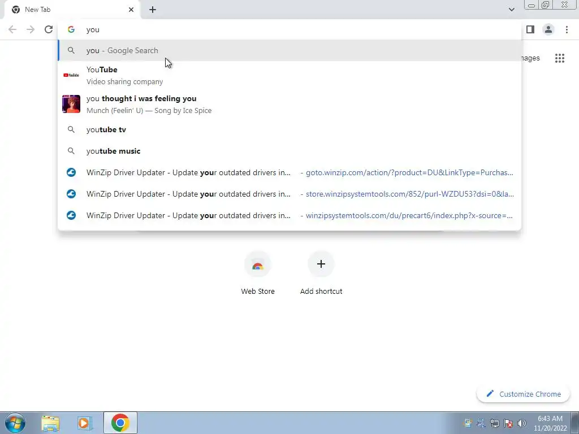Click WinZip icon on the winzipsystemtools.com/du row
This screenshot has height=434, width=579.
[x=71, y=215]
